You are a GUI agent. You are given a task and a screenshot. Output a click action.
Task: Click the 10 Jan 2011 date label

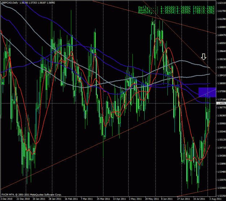pyautogui.click(x=39, y=199)
